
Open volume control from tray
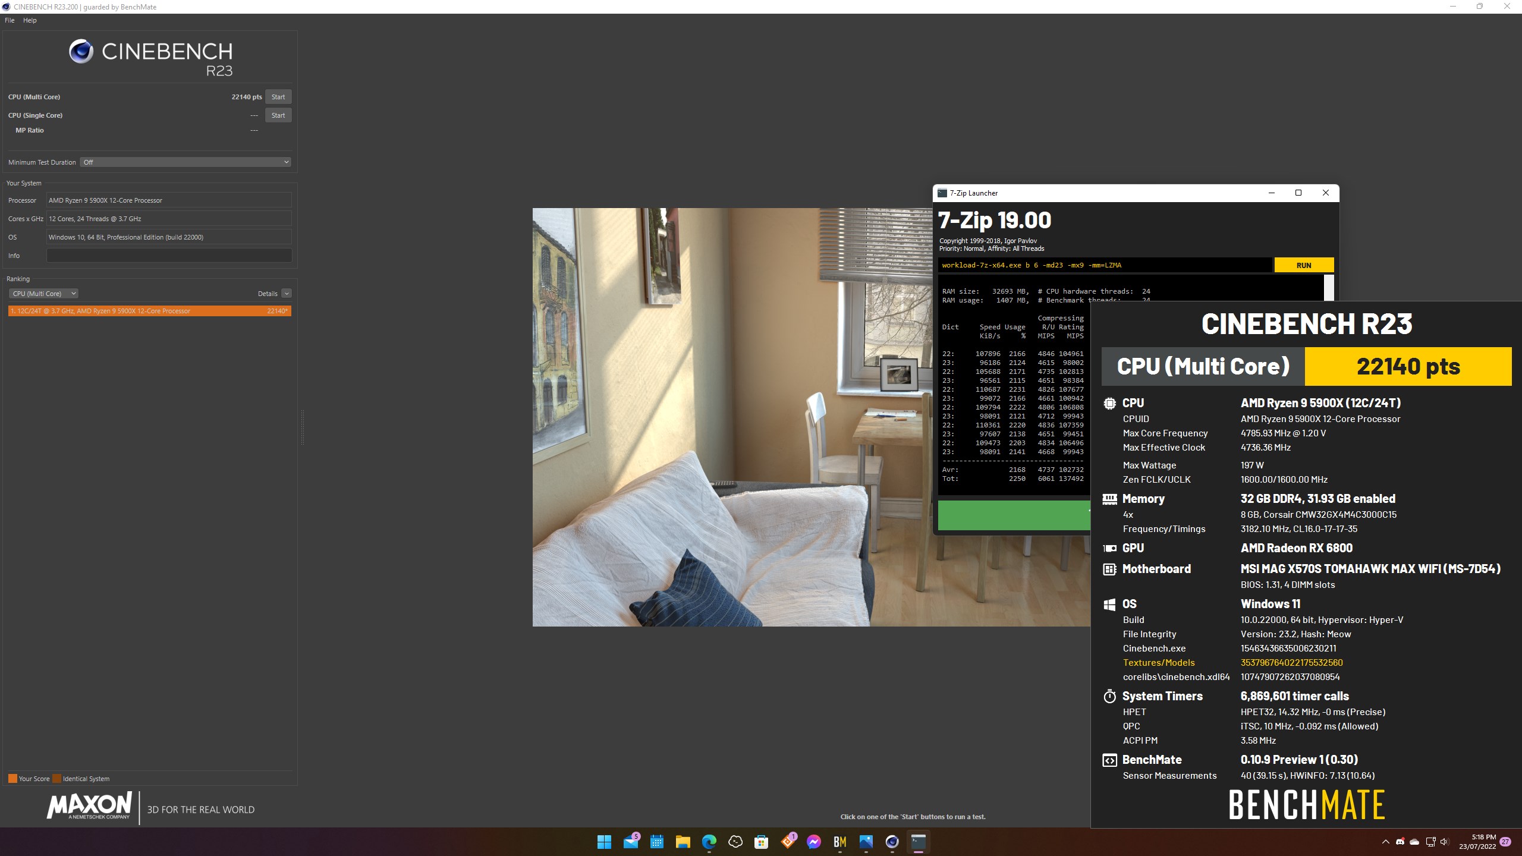tap(1445, 842)
